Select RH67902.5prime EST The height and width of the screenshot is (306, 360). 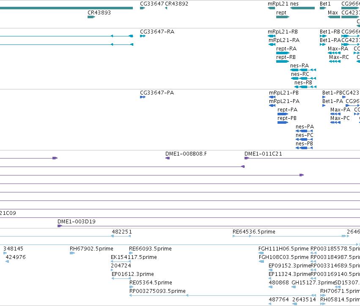[x=72, y=253]
